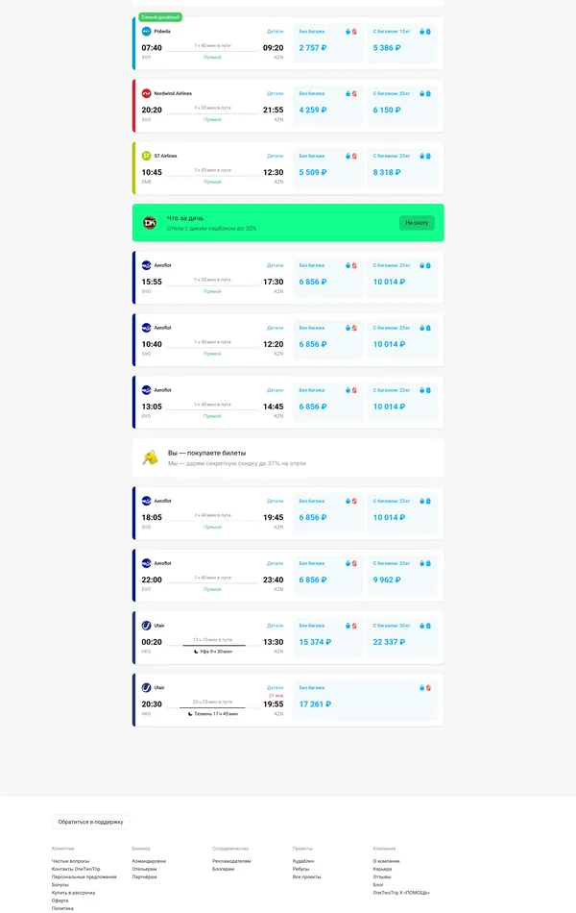Click the Utair logo on the 20:30 flight

click(146, 687)
